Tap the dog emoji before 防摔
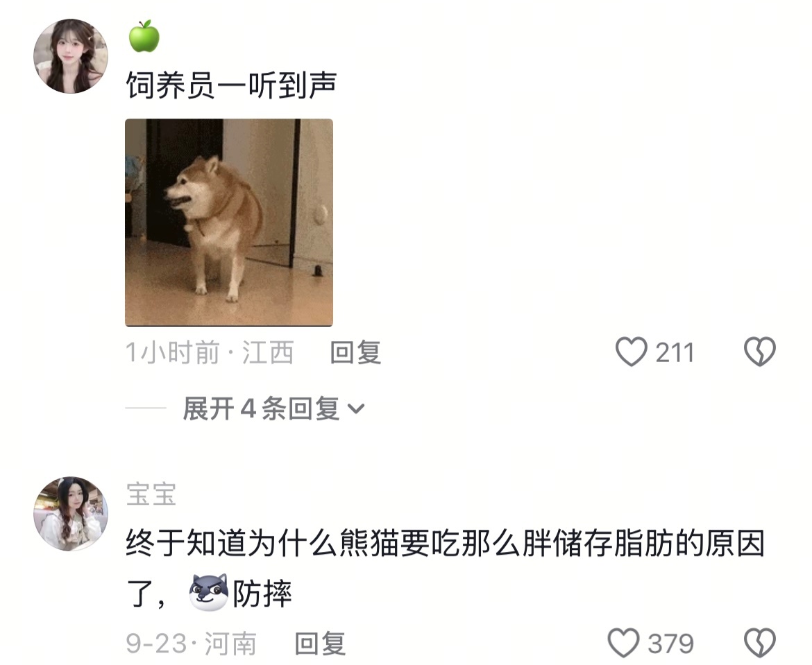812x665 pixels. [208, 592]
